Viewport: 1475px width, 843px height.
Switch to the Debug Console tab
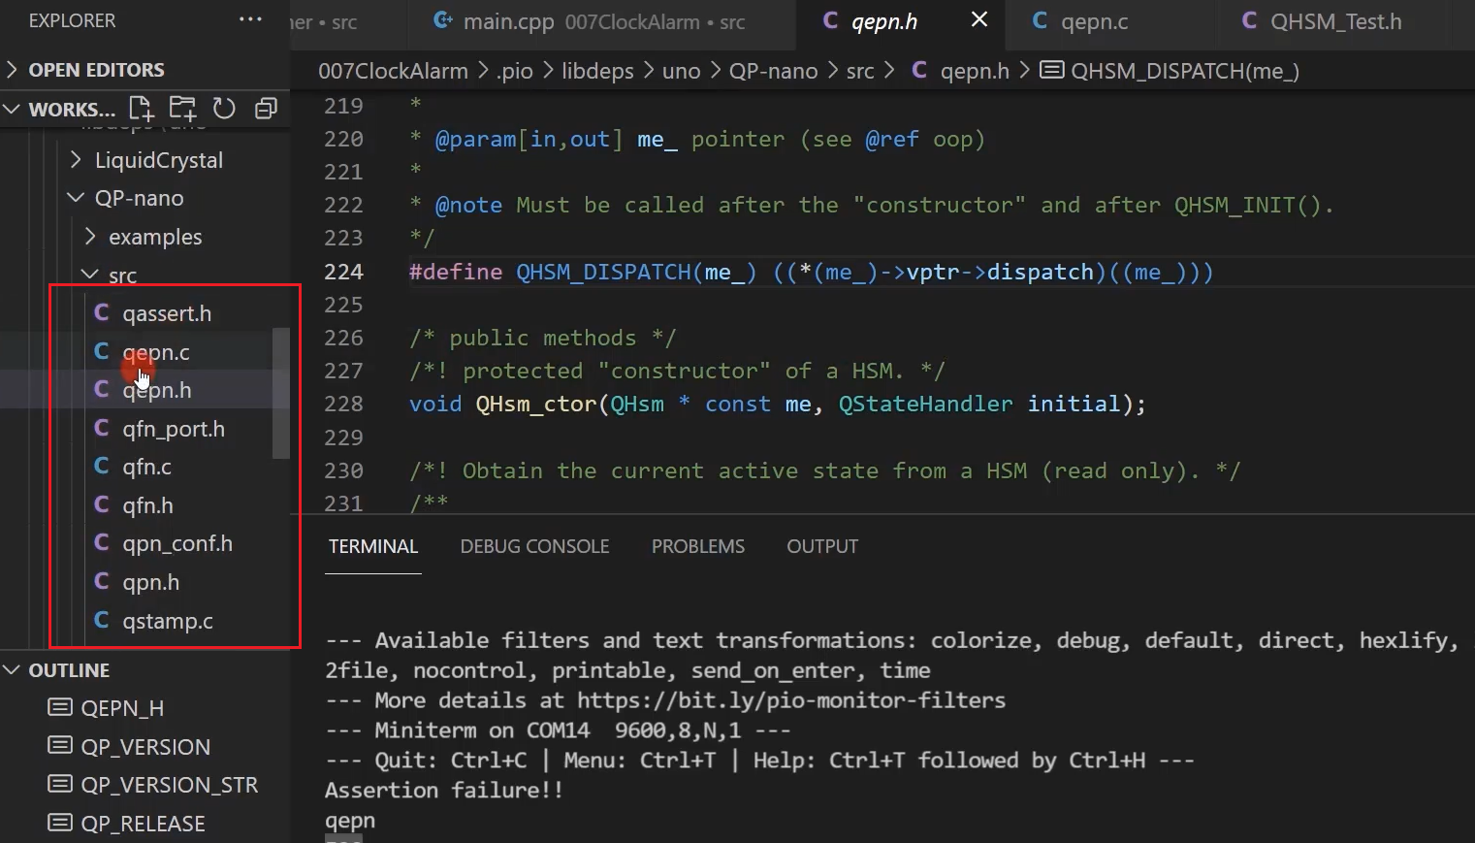534,546
